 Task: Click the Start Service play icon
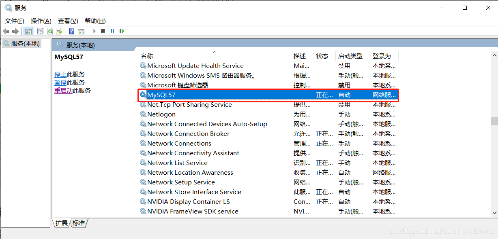pyautogui.click(x=94, y=31)
